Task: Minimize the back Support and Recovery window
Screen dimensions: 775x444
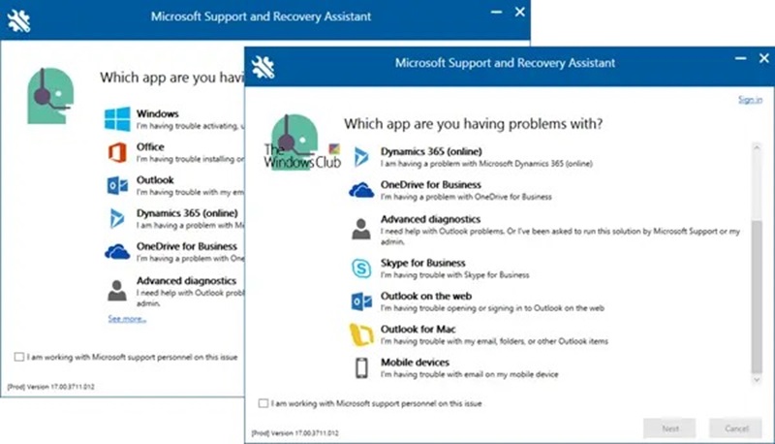Action: (x=496, y=12)
